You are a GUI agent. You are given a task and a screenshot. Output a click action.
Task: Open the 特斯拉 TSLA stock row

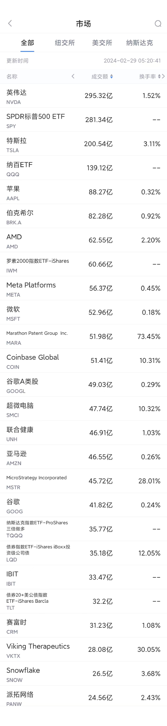83,144
